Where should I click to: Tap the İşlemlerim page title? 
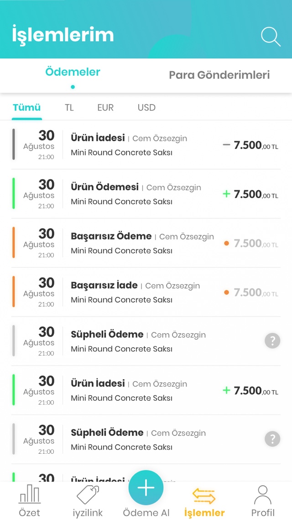63,35
